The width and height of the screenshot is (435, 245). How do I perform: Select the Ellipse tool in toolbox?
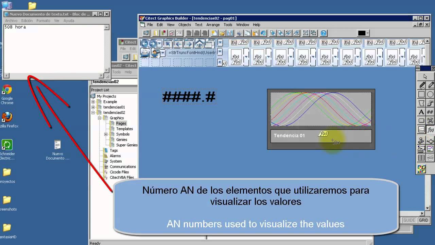430,94
